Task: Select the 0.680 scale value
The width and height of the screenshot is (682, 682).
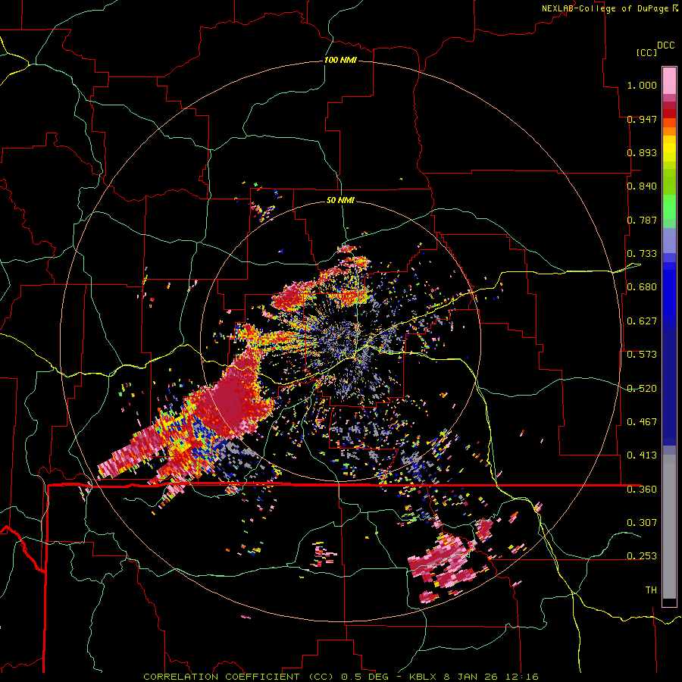Action: click(642, 287)
